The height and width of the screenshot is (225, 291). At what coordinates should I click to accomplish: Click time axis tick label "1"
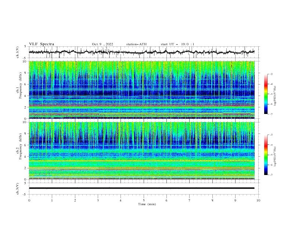click(52, 200)
